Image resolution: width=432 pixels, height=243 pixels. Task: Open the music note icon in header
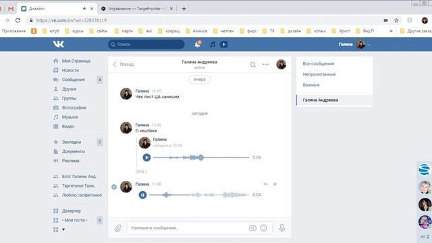(x=213, y=45)
